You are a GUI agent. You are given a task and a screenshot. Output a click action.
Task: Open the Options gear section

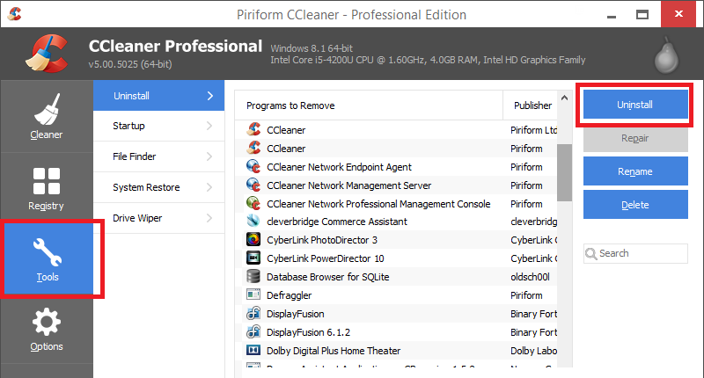[47, 329]
